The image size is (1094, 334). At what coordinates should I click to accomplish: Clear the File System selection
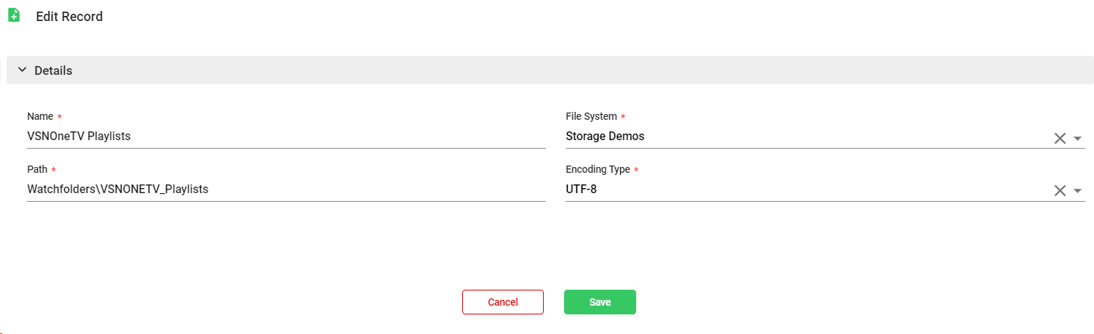(1060, 138)
